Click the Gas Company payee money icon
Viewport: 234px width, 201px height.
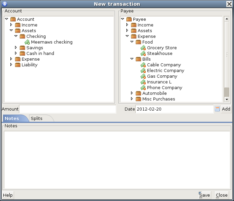[x=143, y=76]
